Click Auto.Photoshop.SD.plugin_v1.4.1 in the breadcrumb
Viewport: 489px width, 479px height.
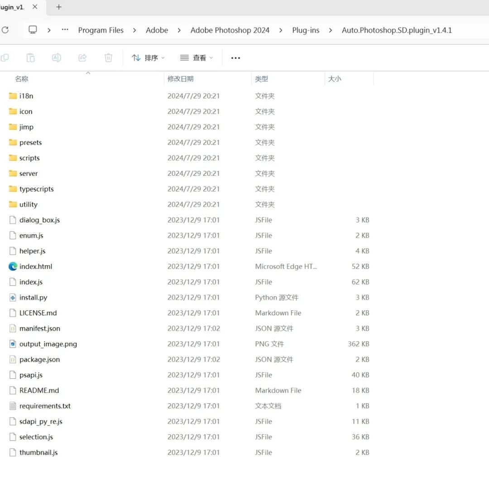coord(397,30)
